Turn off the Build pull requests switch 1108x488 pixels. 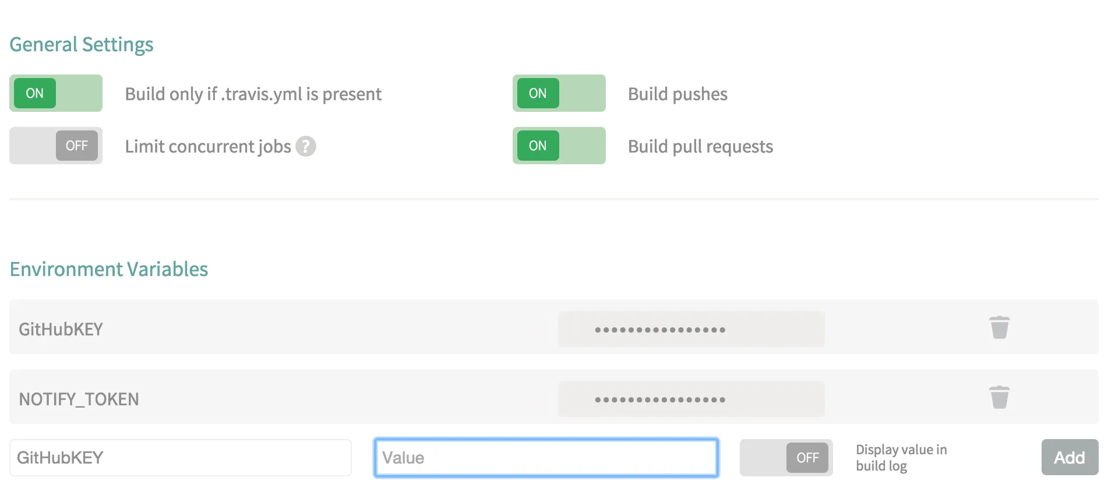[x=559, y=146]
